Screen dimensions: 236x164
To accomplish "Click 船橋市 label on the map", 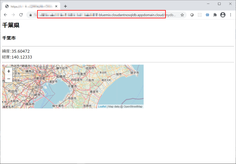I will coord(61,77).
